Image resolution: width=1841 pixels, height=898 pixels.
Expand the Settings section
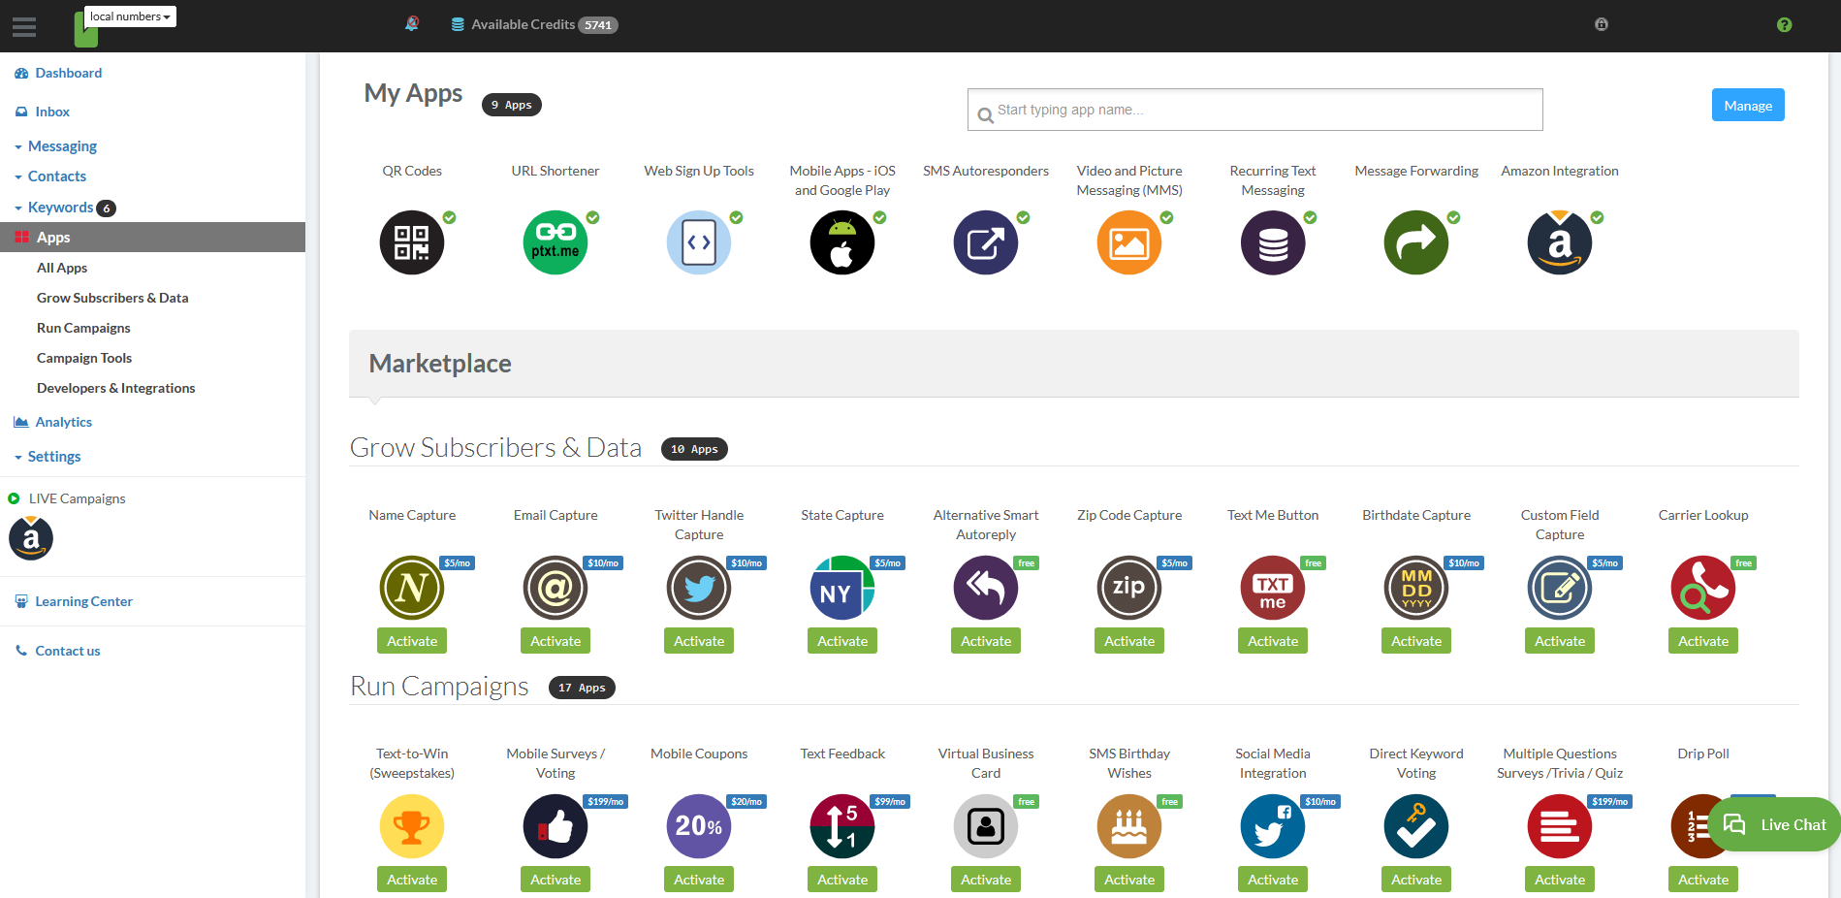click(54, 456)
